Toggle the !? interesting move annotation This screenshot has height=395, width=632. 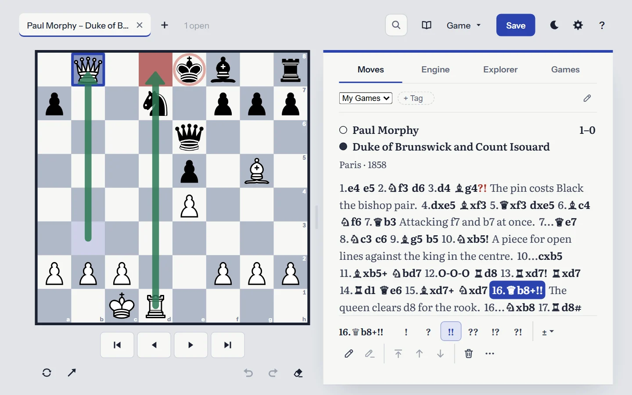(496, 332)
